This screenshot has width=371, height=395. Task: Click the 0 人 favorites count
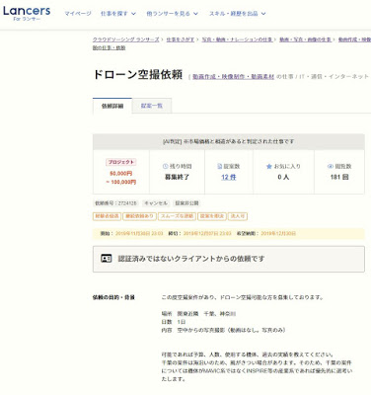[283, 177]
